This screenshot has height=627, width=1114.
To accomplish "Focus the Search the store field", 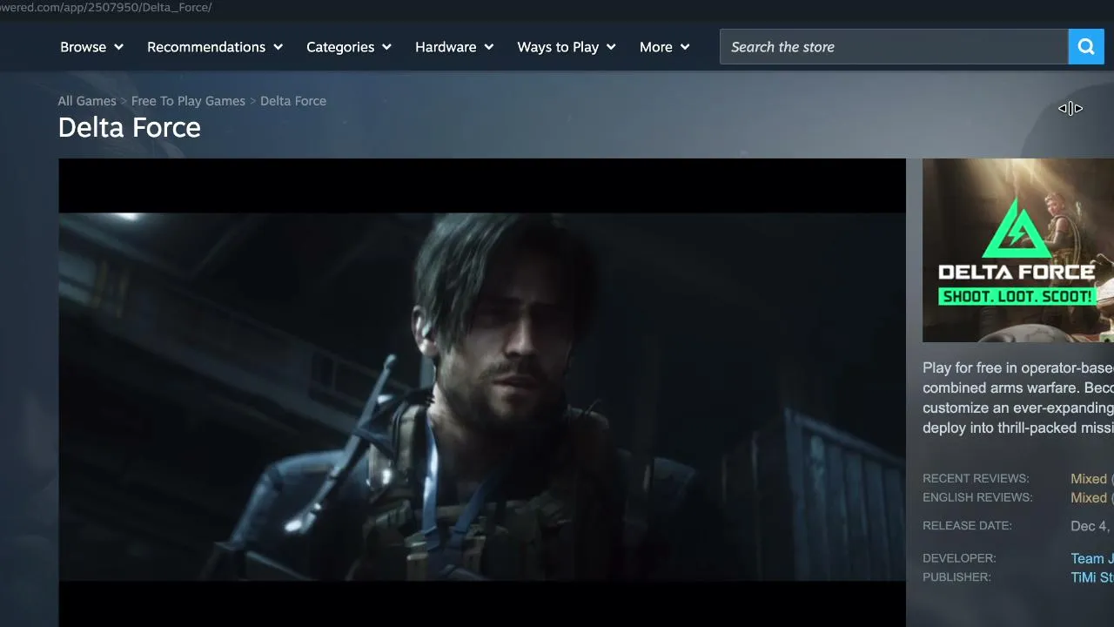I will tap(894, 47).
